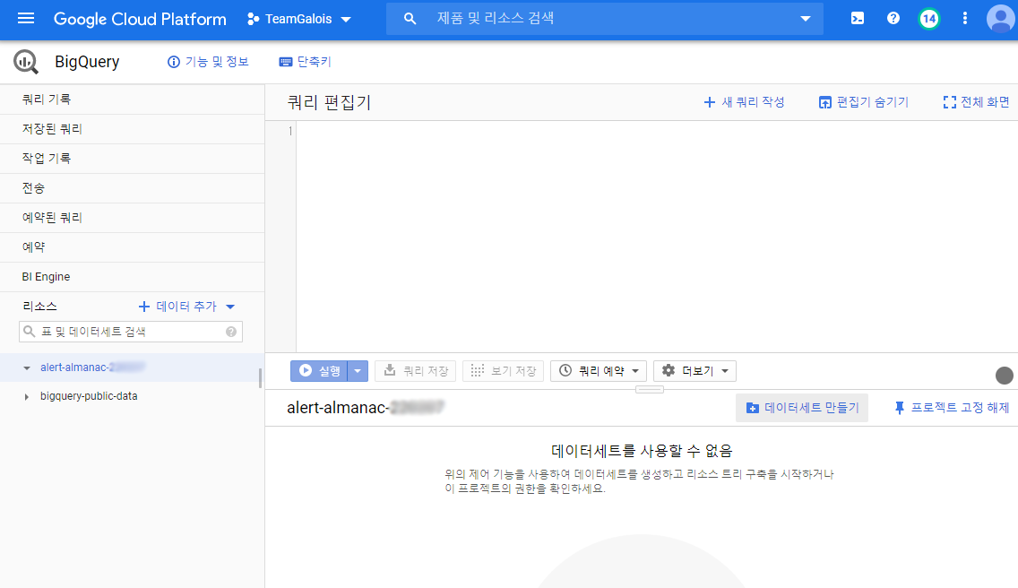Click the resources panel scrollbar
The height and width of the screenshot is (588, 1018).
261,377
